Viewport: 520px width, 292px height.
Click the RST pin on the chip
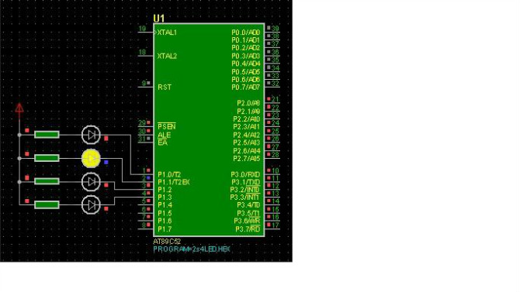pyautogui.click(x=165, y=87)
